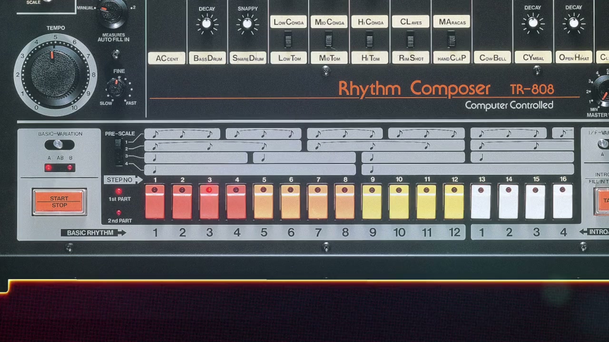This screenshot has width=609, height=342.
Task: Click the variation B red LED
Action: (70, 168)
